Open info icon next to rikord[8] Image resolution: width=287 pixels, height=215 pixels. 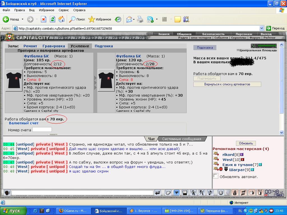tap(242, 155)
